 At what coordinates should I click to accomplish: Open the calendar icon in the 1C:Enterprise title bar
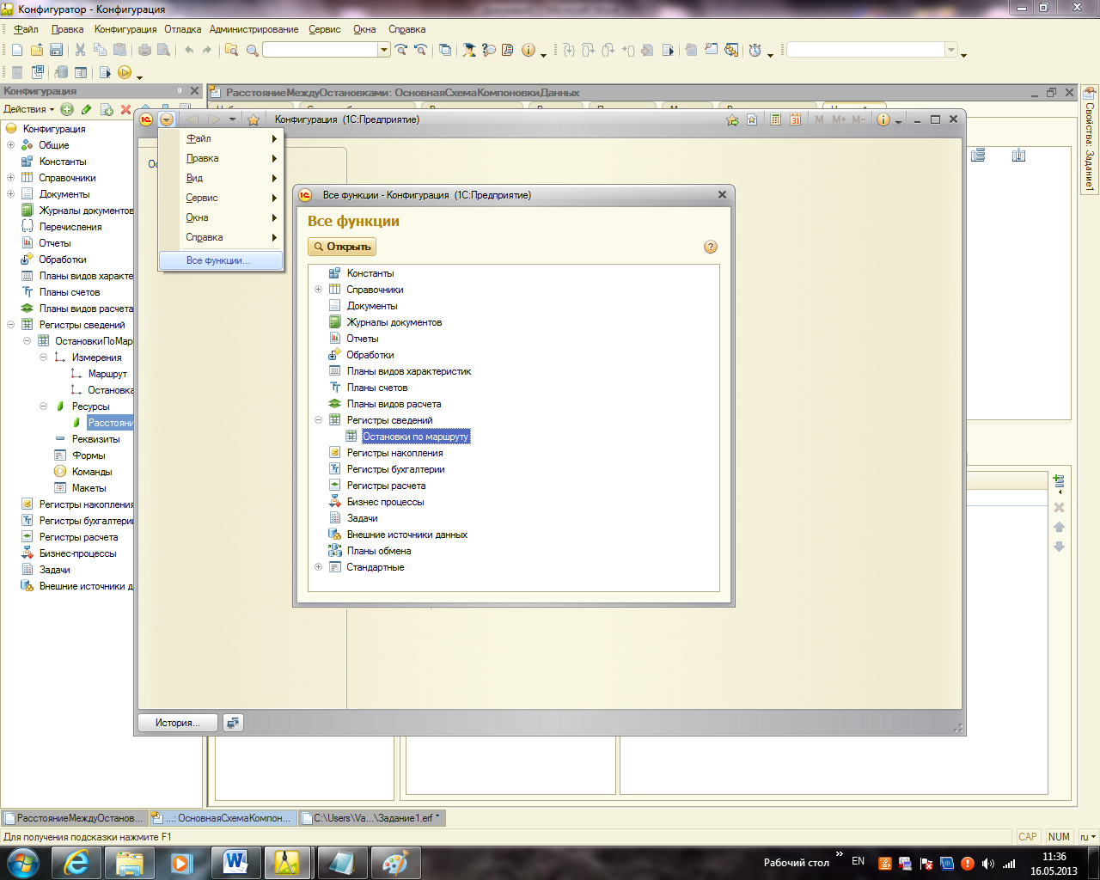pyautogui.click(x=796, y=119)
